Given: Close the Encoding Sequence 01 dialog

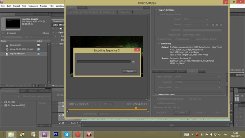Looking at the screenshot, I should [137, 50].
